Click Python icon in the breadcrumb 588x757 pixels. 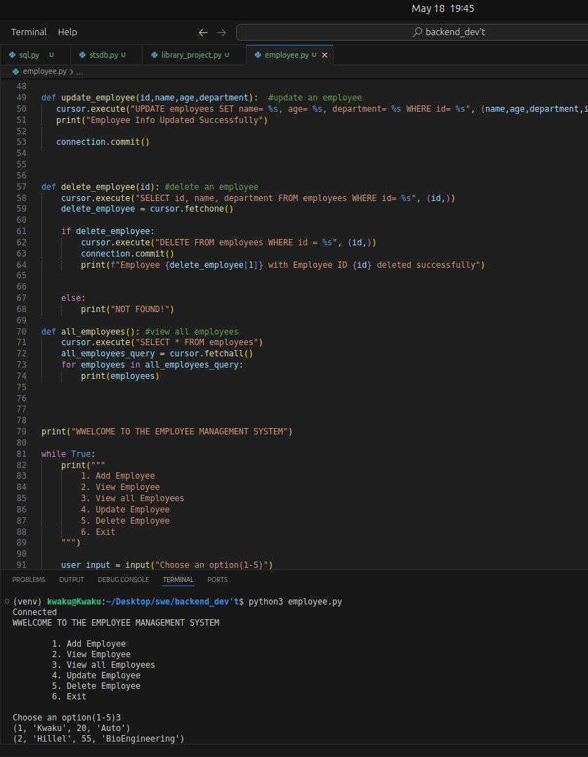pos(16,72)
